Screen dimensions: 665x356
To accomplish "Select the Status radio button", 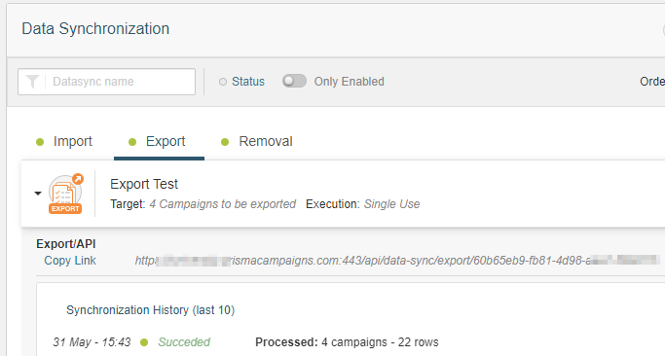I will (x=223, y=82).
